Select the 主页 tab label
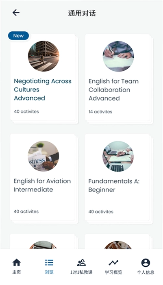Image resolution: width=163 pixels, height=285 pixels. pos(17,272)
